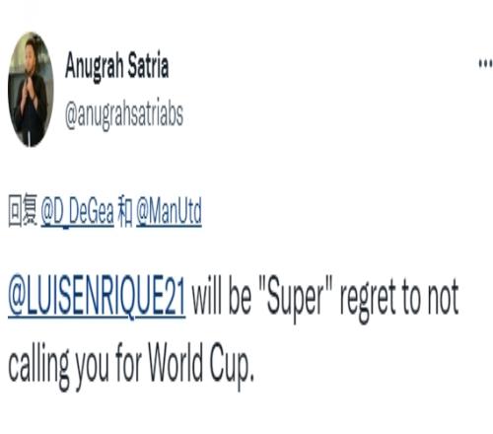Expand tweet actions via ellipsis icon
Image resolution: width=493 pixels, height=434 pixels.
[485, 63]
